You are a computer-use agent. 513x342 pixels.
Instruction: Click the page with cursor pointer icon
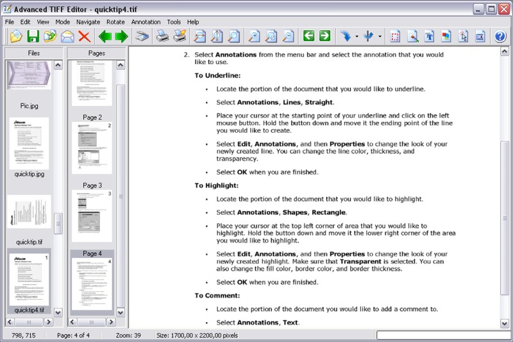[463, 36]
